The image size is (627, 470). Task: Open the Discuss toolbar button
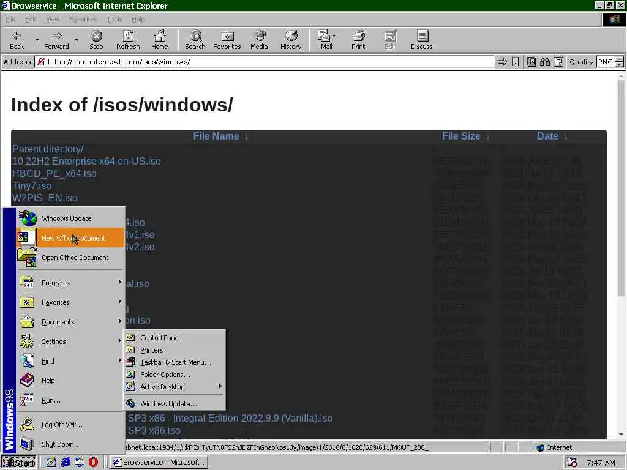click(x=421, y=40)
